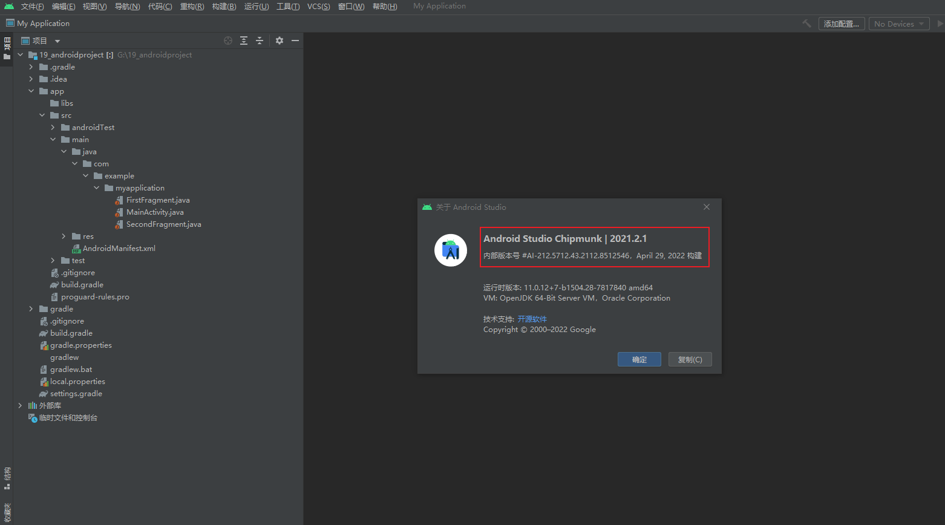Click the Android Studio logo in About dialog

[x=451, y=250]
